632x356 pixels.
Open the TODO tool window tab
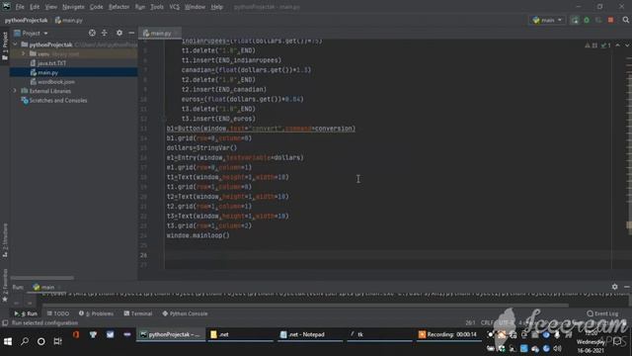coord(58,313)
